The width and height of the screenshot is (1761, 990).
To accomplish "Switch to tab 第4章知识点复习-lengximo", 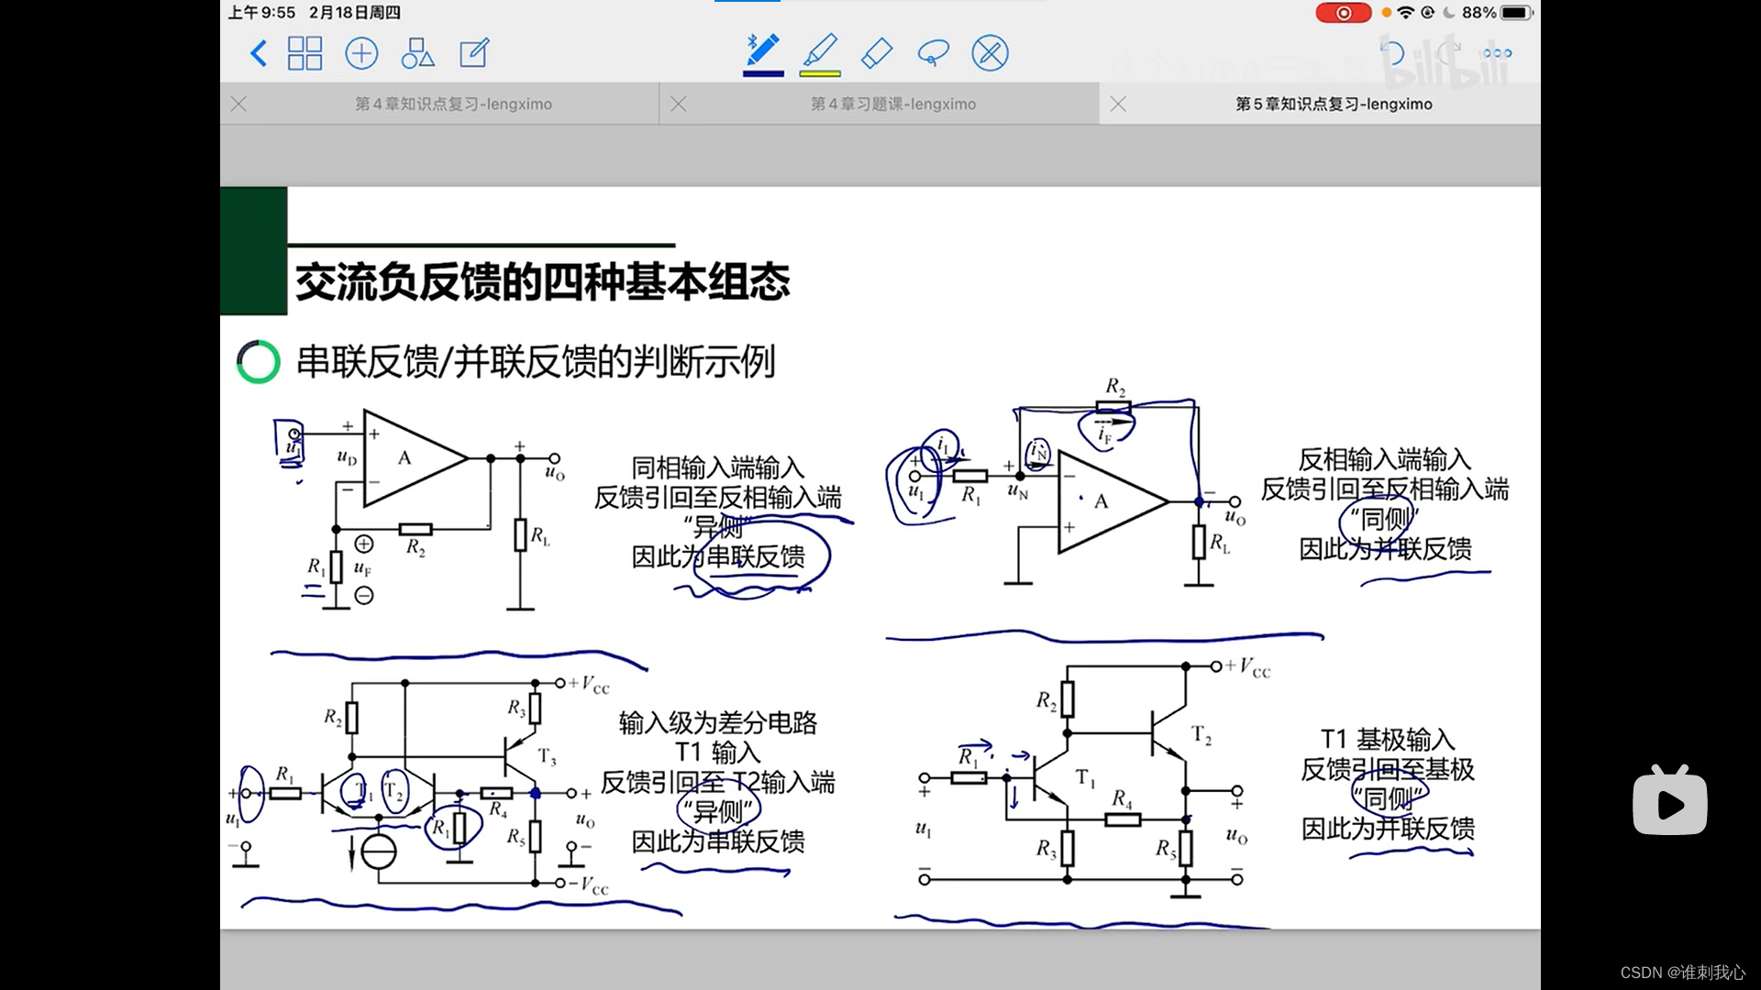I will 453,104.
